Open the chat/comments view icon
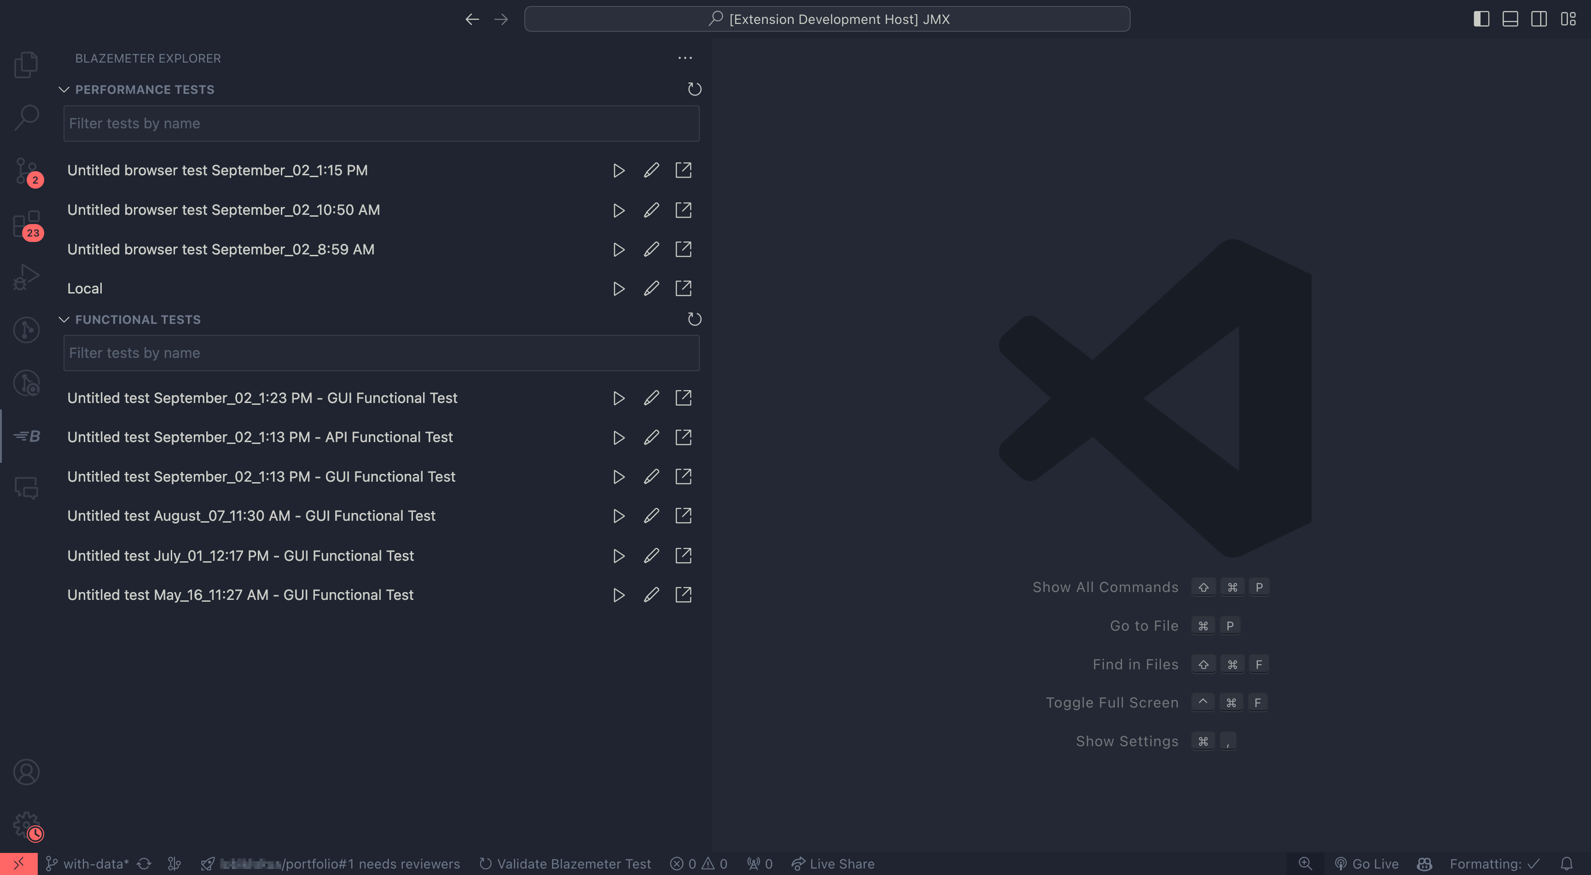Viewport: 1591px width, 875px height. [x=26, y=488]
